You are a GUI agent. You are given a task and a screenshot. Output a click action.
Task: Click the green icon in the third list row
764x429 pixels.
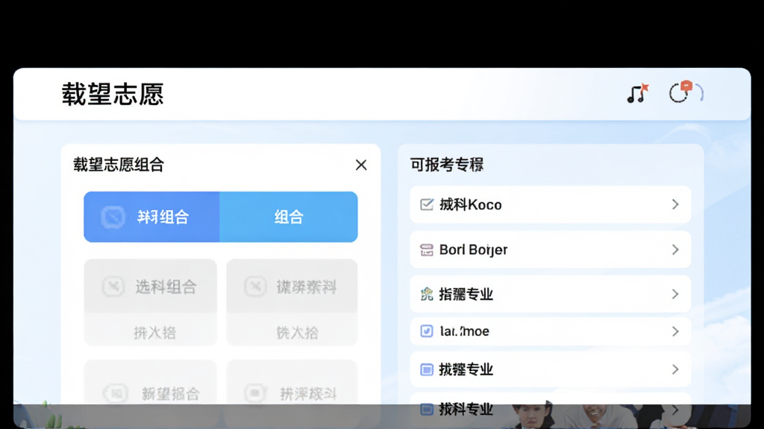pos(426,294)
